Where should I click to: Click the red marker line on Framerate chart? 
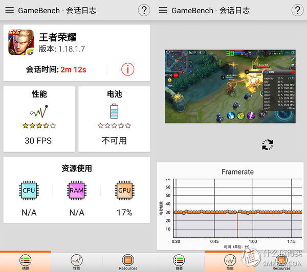point(237,225)
